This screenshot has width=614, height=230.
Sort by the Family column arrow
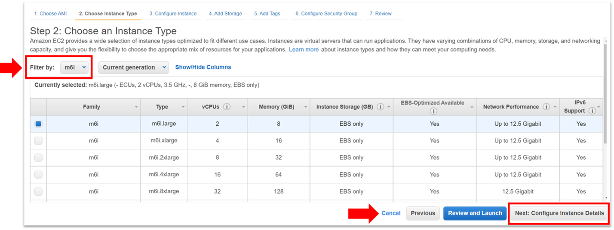point(136,107)
